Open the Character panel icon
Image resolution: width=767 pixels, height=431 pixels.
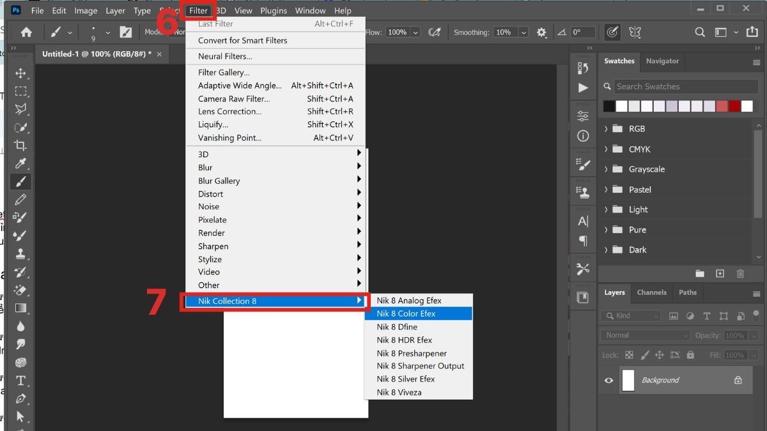pos(583,221)
